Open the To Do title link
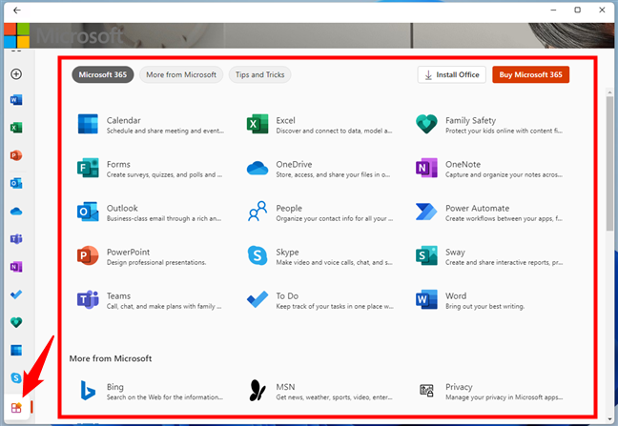This screenshot has height=426, width=618. [x=287, y=295]
